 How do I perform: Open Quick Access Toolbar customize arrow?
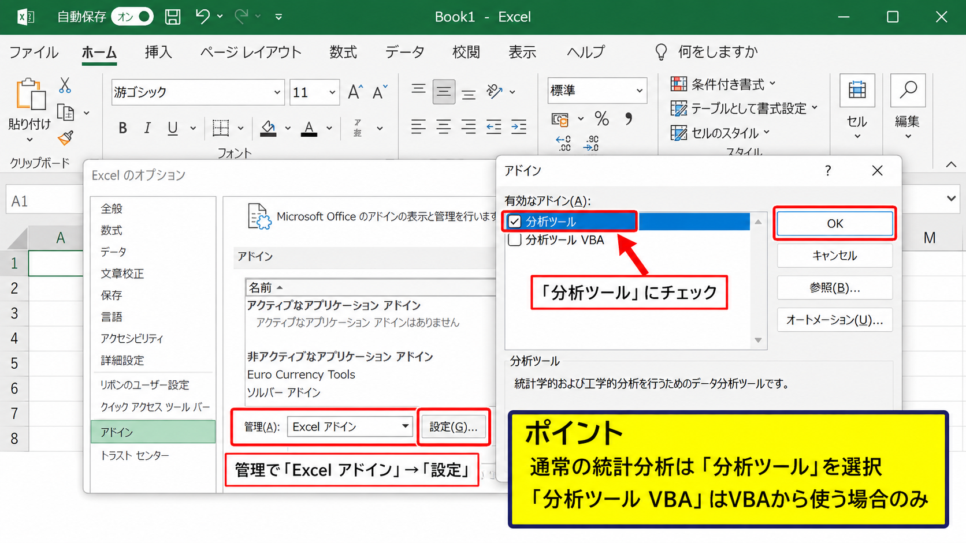278,17
